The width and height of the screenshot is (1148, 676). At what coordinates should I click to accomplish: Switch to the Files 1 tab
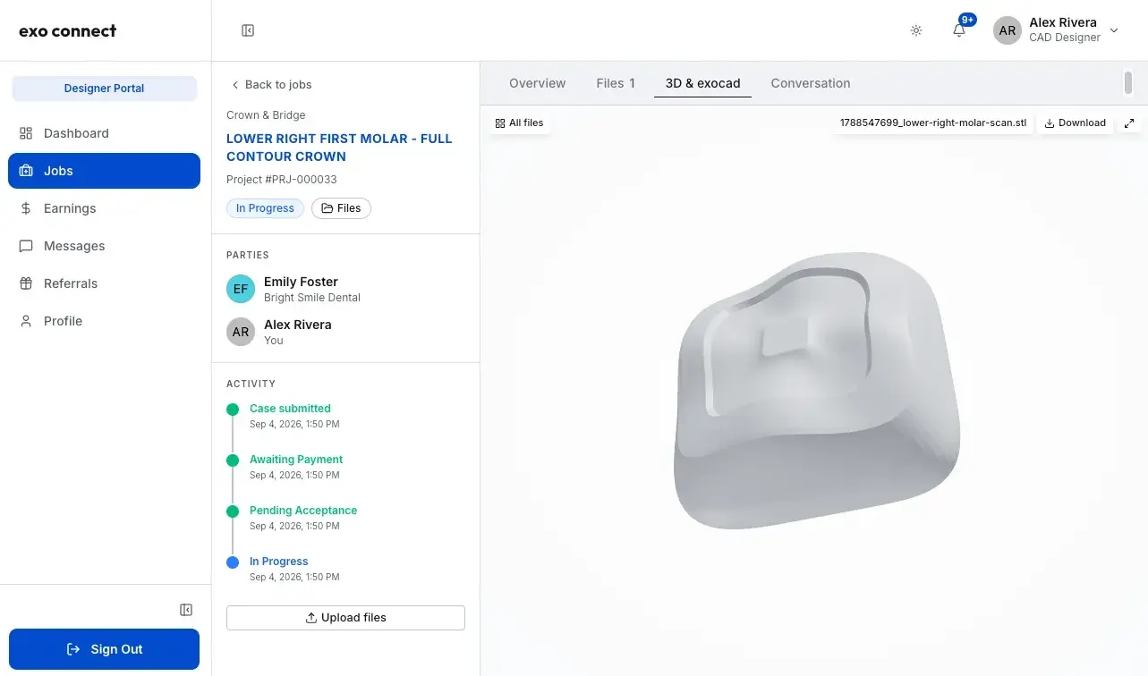[x=616, y=83]
